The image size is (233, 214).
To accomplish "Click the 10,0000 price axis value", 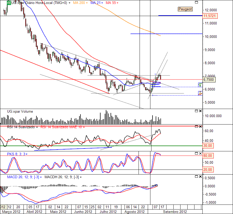I will click(211, 37).
